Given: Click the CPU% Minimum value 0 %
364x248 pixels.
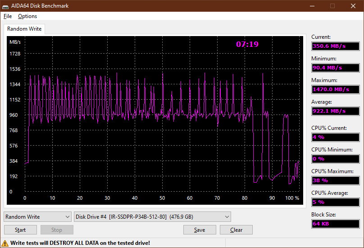Looking at the screenshot, I should coord(336,159).
